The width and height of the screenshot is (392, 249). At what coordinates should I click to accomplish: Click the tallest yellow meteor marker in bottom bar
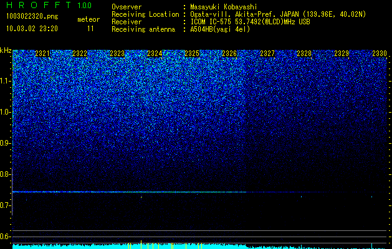141,245
